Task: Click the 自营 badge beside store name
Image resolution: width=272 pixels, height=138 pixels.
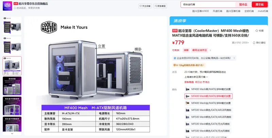Action: pyautogui.click(x=16, y=3)
